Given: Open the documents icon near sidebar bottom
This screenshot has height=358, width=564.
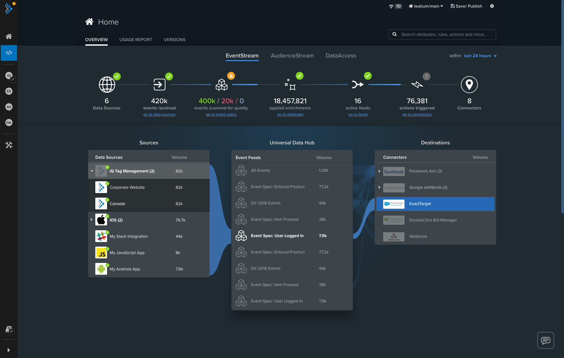Looking at the screenshot, I should tap(9, 330).
